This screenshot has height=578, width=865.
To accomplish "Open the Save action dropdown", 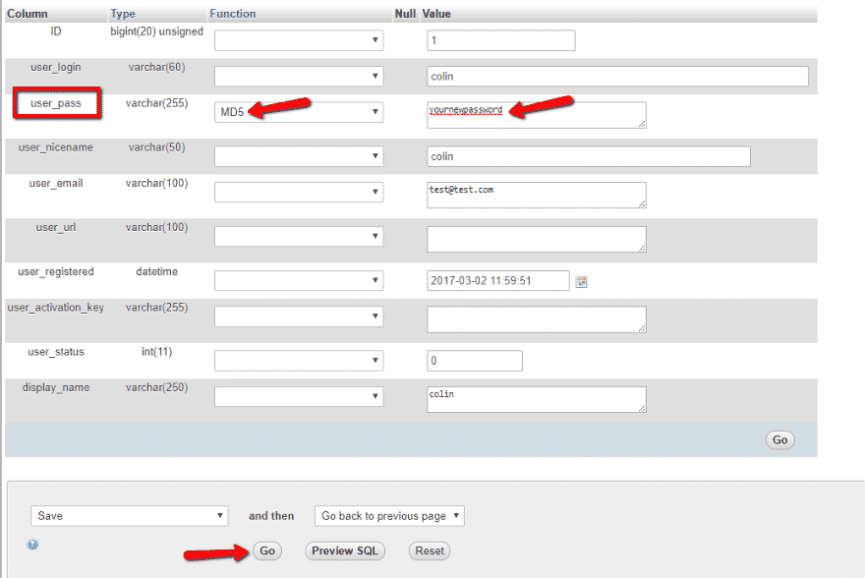I will (x=128, y=515).
